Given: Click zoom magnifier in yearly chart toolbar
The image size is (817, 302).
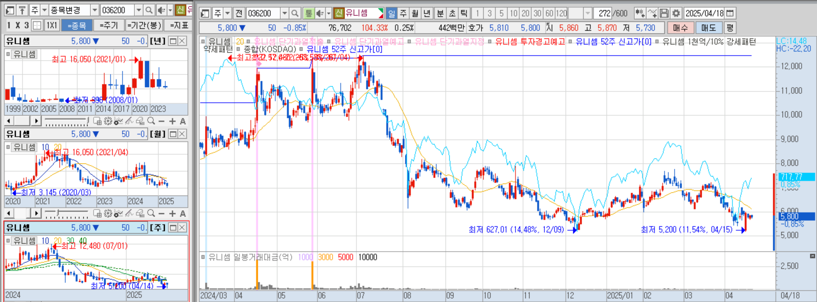Looking at the screenshot, I should (151, 121).
